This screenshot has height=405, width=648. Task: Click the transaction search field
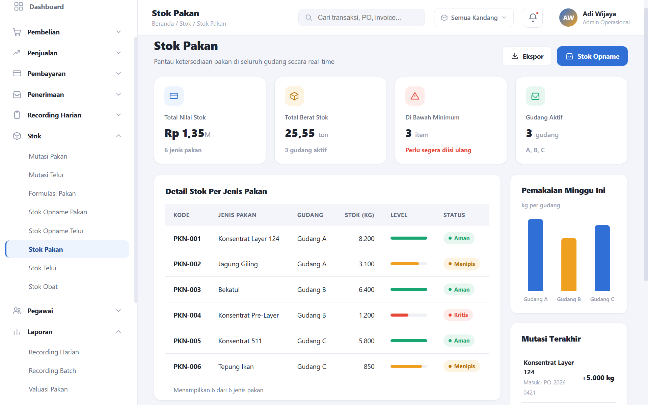click(x=361, y=18)
